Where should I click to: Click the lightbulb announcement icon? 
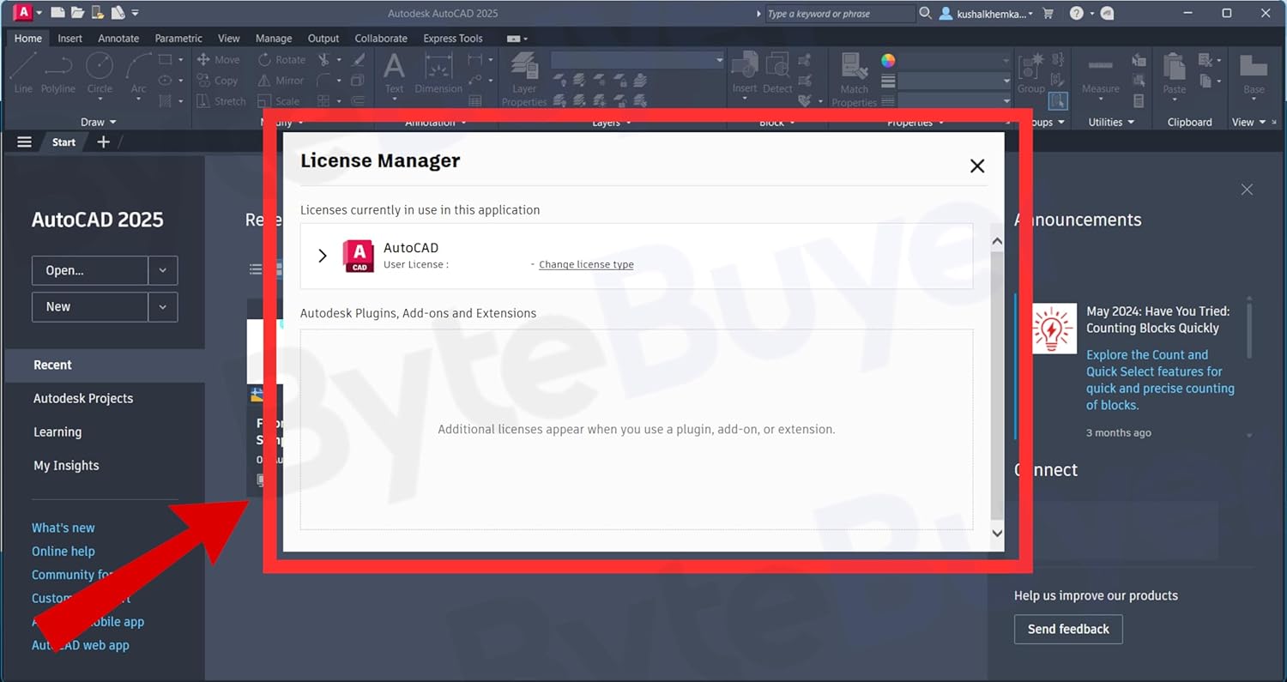(1054, 328)
